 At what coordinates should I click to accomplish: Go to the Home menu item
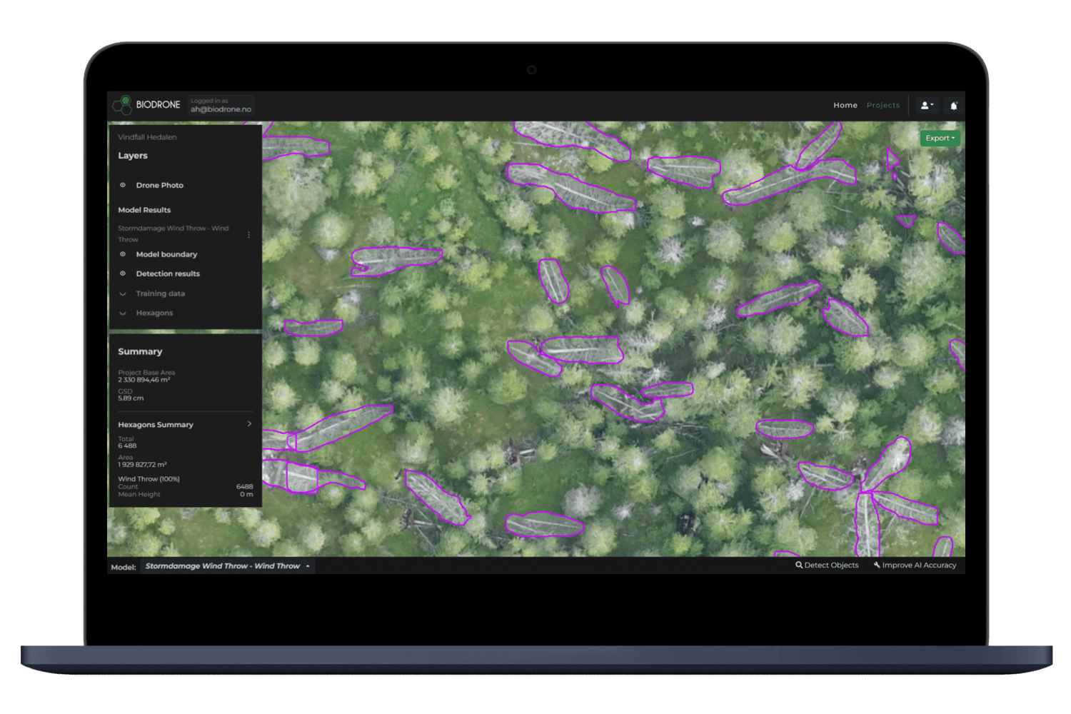tap(845, 105)
